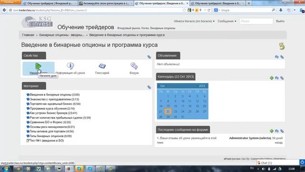Image resolution: width=305 pixels, height=172 pixels.
Task: Open Торговля как идеальный бизнес (6:54)
Action: point(55,104)
